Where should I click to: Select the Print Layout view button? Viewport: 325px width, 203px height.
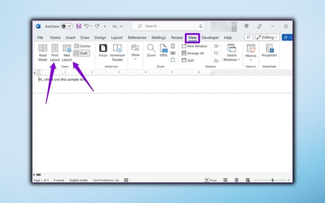coord(55,53)
